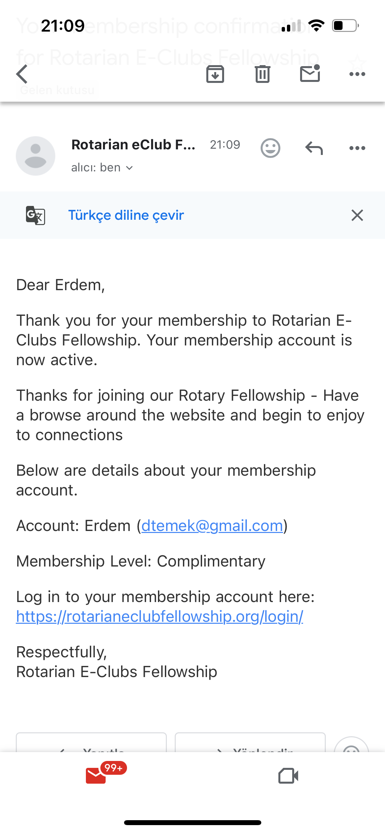Open the sender row three-dot menu
Viewport: 385px width, 833px height.
tap(357, 148)
